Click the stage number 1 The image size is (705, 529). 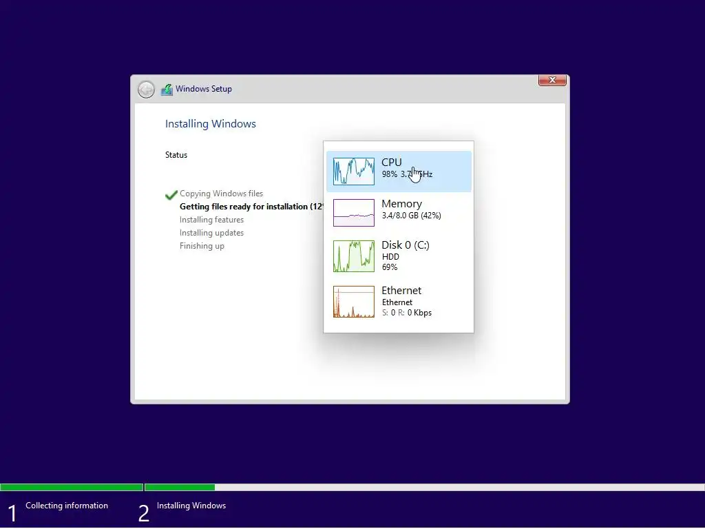12,513
